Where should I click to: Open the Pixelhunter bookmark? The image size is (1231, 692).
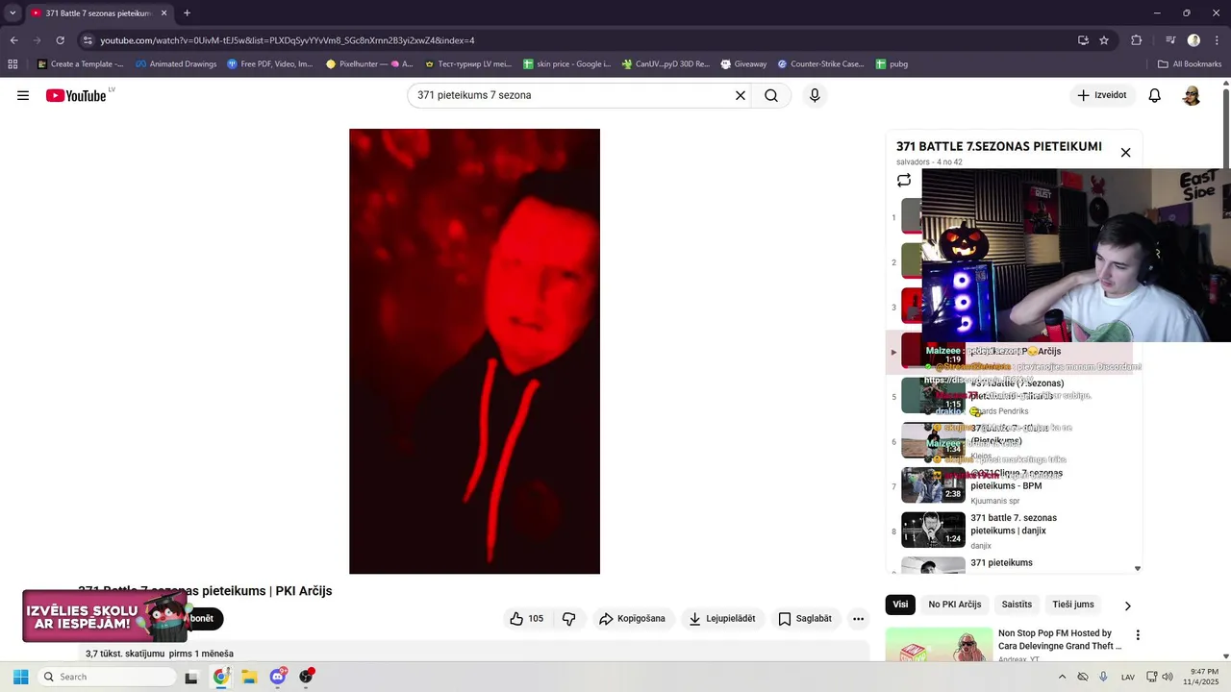tap(369, 64)
